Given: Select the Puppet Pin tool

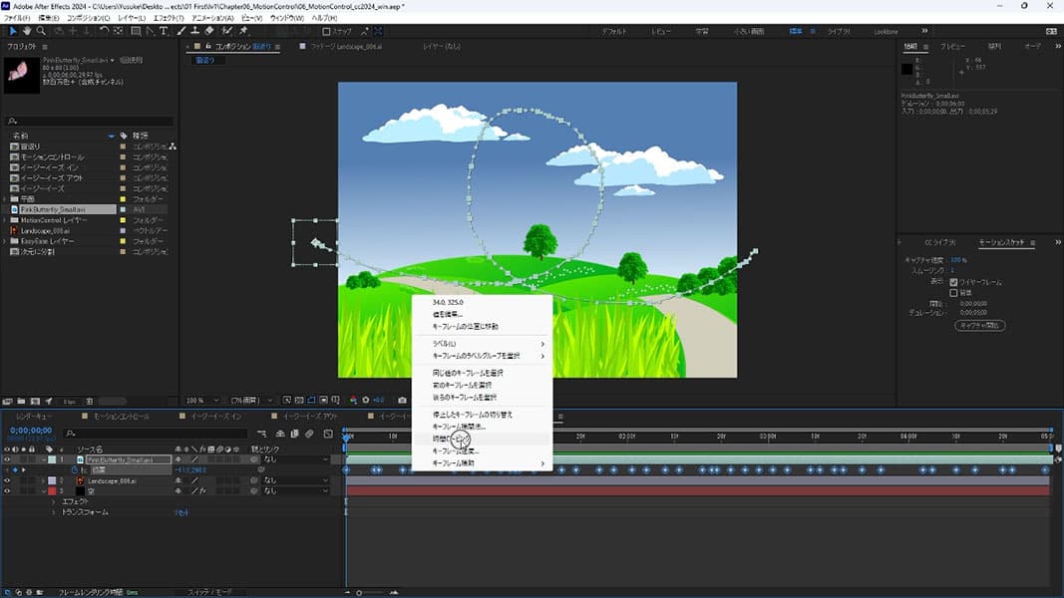Looking at the screenshot, I should 243,31.
